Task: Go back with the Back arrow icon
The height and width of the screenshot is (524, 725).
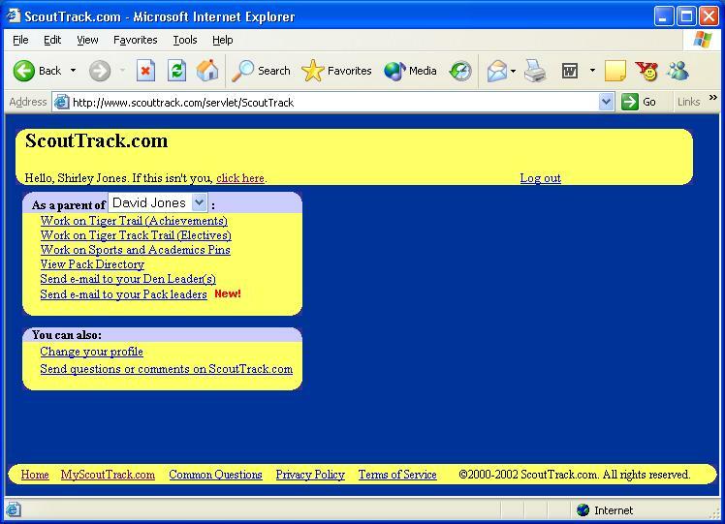Action: pyautogui.click(x=24, y=71)
